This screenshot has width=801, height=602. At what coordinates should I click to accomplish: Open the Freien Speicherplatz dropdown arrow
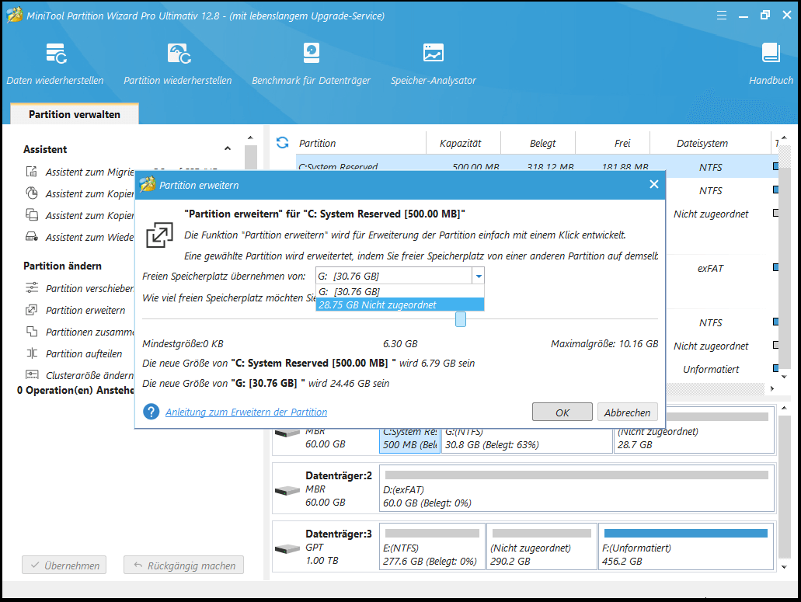point(478,277)
